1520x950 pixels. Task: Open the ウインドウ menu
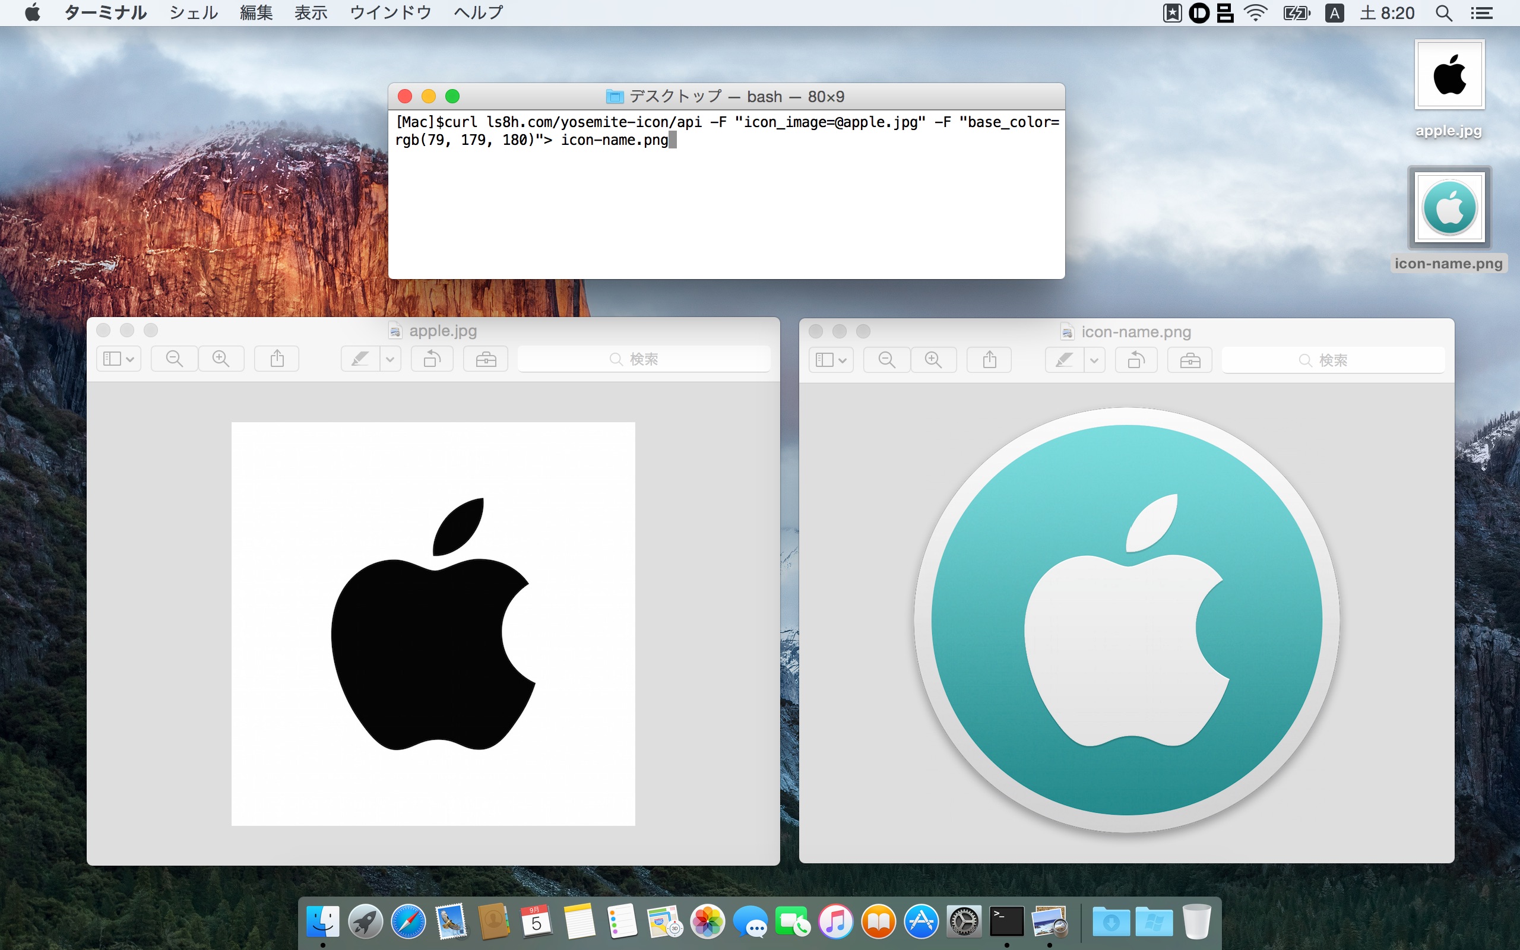pyautogui.click(x=391, y=12)
